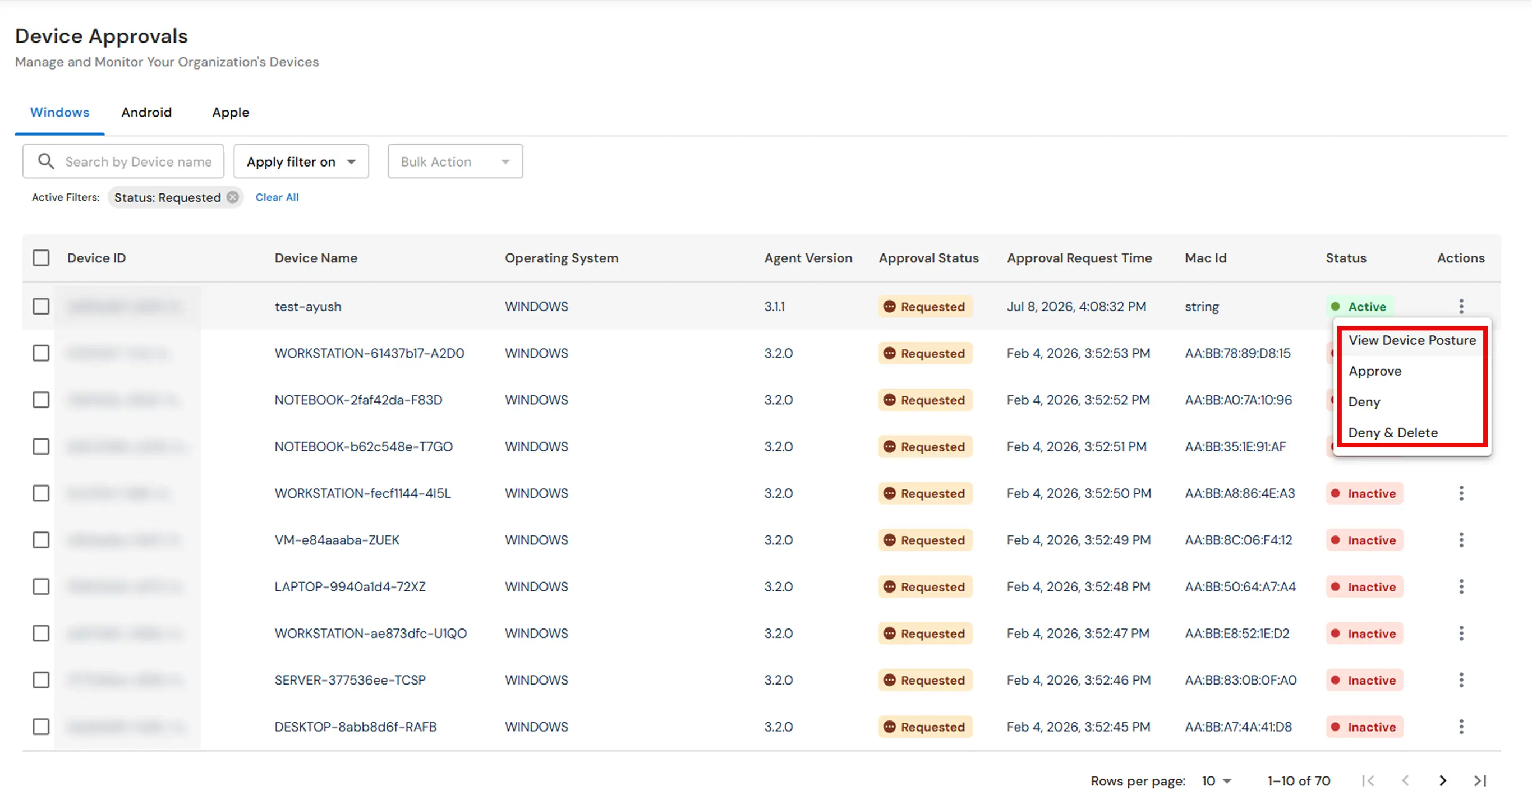Click the search magnifier icon
Viewport: 1532px width, 809px height.
tap(46, 161)
